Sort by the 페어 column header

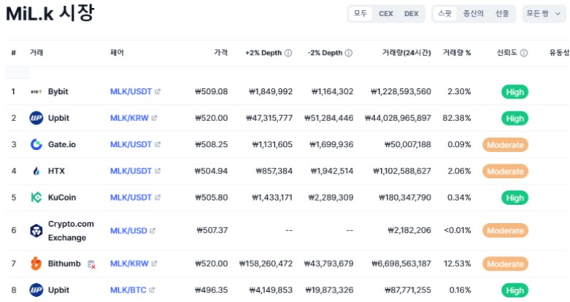117,53
